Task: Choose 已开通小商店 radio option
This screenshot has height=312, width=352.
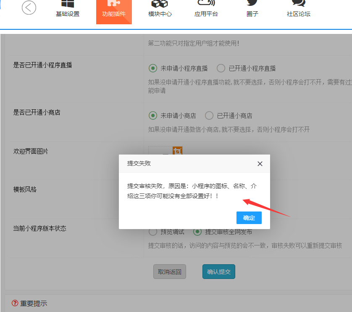Action: pos(209,116)
